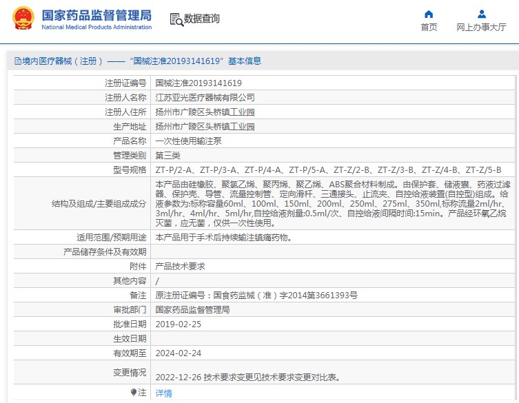Click the 产品技术要求 attachment text
This screenshot has width=519, height=403.
pyautogui.click(x=180, y=267)
